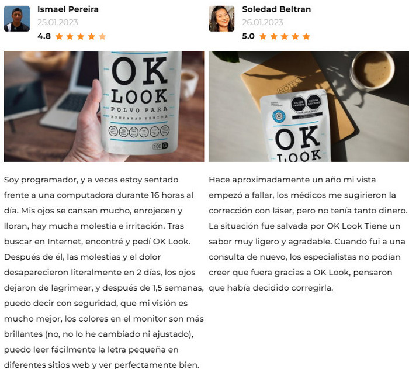Click the fifth star in Soledad's rating
Screen dimensions: 409x369
click(x=306, y=36)
